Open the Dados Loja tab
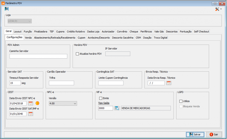The height and width of the screenshot is (139, 227). pyautogui.click(x=93, y=32)
